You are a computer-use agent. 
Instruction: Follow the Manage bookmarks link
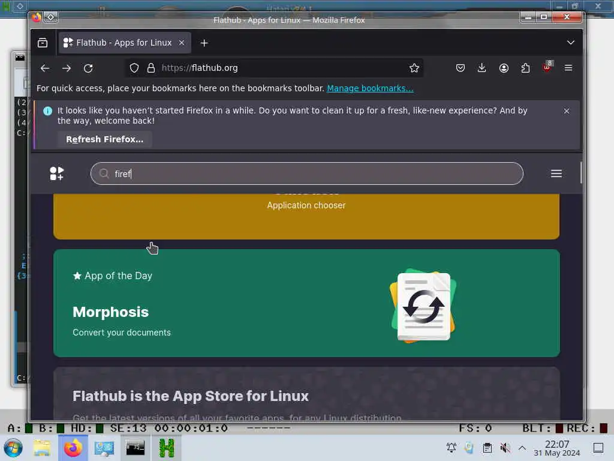(x=370, y=89)
